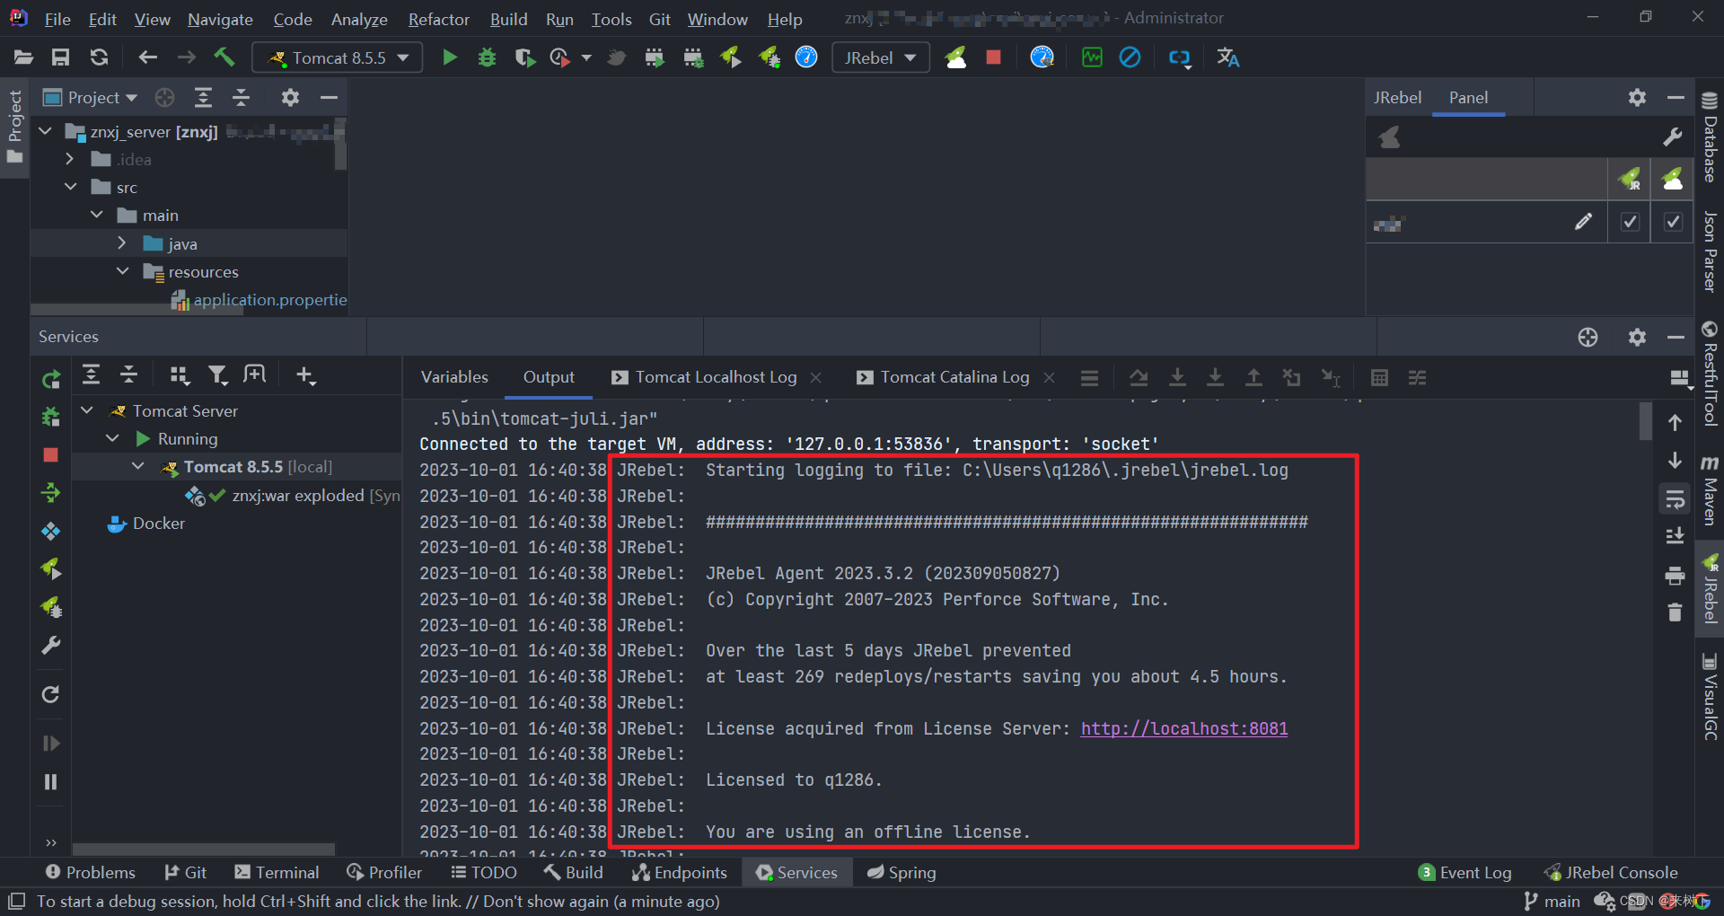Open the Translate icon in toolbar
Image resolution: width=1724 pixels, height=916 pixels.
click(1227, 57)
